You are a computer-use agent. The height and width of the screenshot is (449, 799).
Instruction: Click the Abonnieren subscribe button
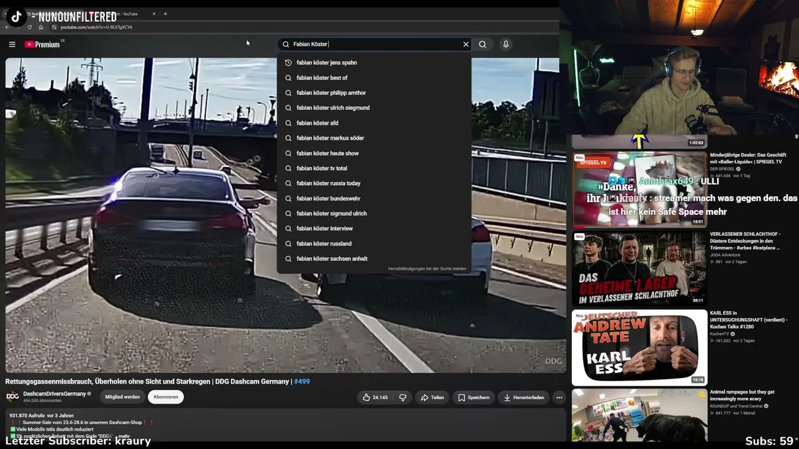[x=166, y=397]
